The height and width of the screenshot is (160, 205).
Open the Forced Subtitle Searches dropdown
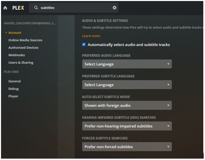click(127, 147)
